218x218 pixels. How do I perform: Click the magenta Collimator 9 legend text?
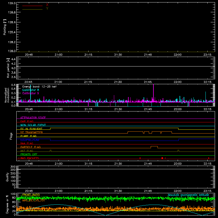click(31, 93)
